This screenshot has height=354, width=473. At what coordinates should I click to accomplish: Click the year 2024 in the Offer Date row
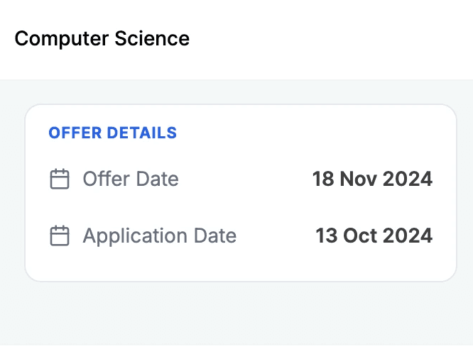(408, 179)
